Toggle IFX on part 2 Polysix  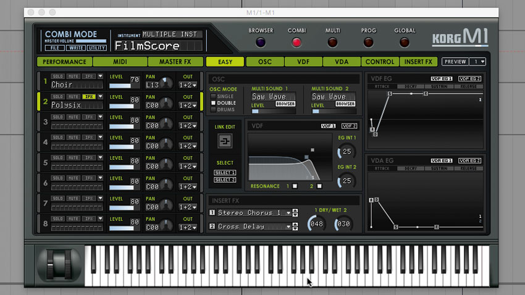tap(89, 97)
